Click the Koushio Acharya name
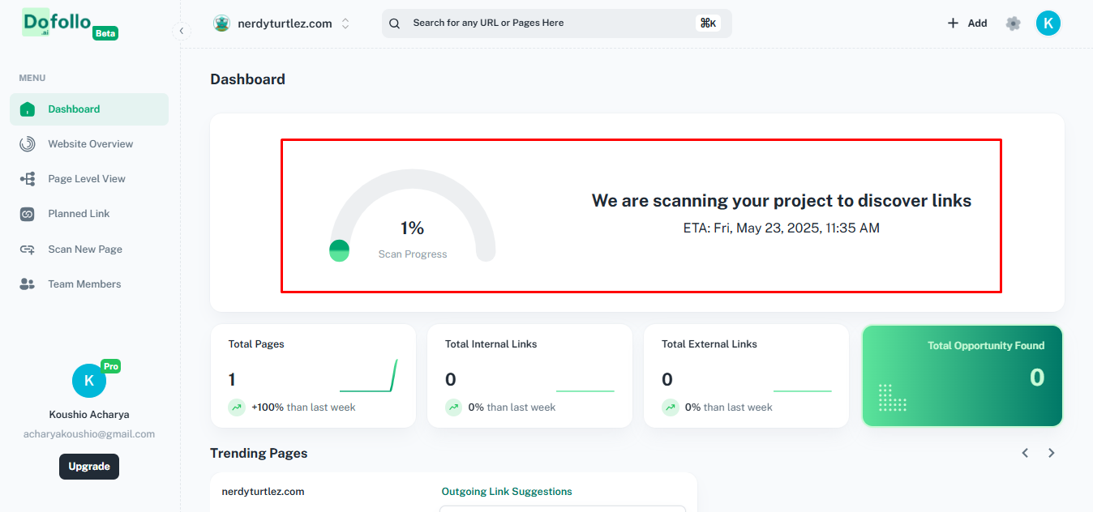Screen dimensions: 1093x512 point(89,414)
